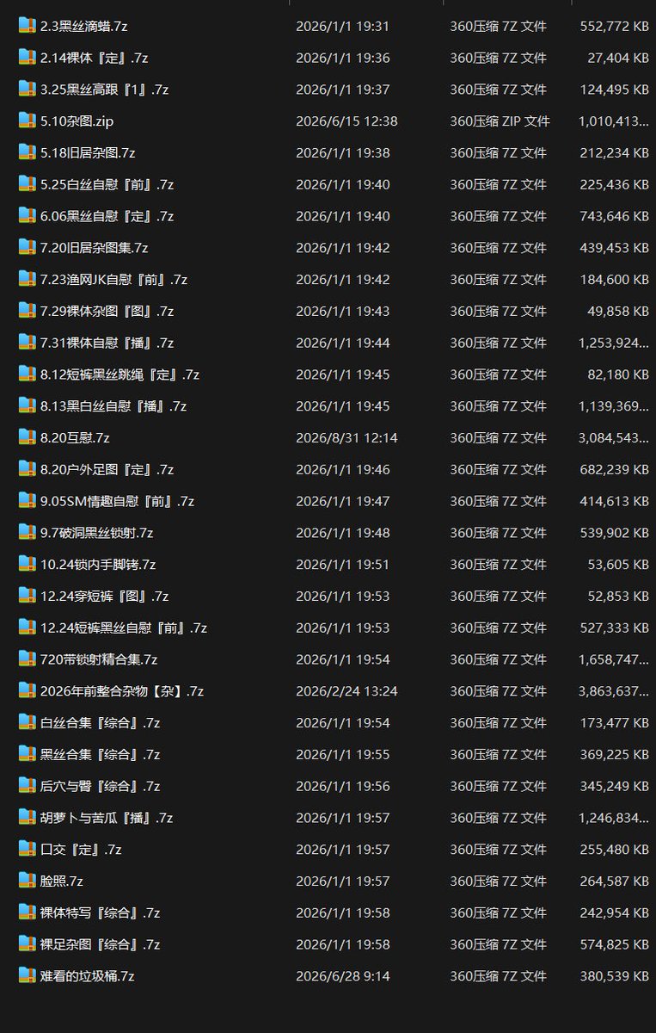Click the icon next to 2.3黑丝滴蜡.7z
This screenshot has width=656, height=1033.
point(28,26)
